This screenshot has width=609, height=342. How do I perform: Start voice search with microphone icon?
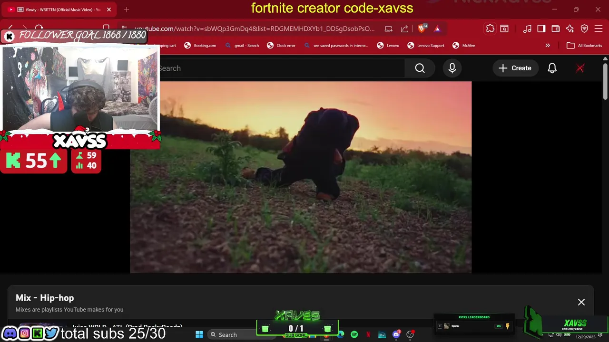pos(452,68)
